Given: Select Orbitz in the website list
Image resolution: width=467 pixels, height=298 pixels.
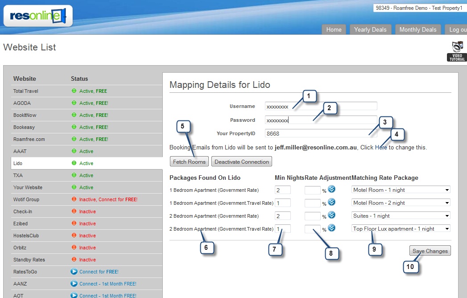Looking at the screenshot, I should tap(87, 248).
